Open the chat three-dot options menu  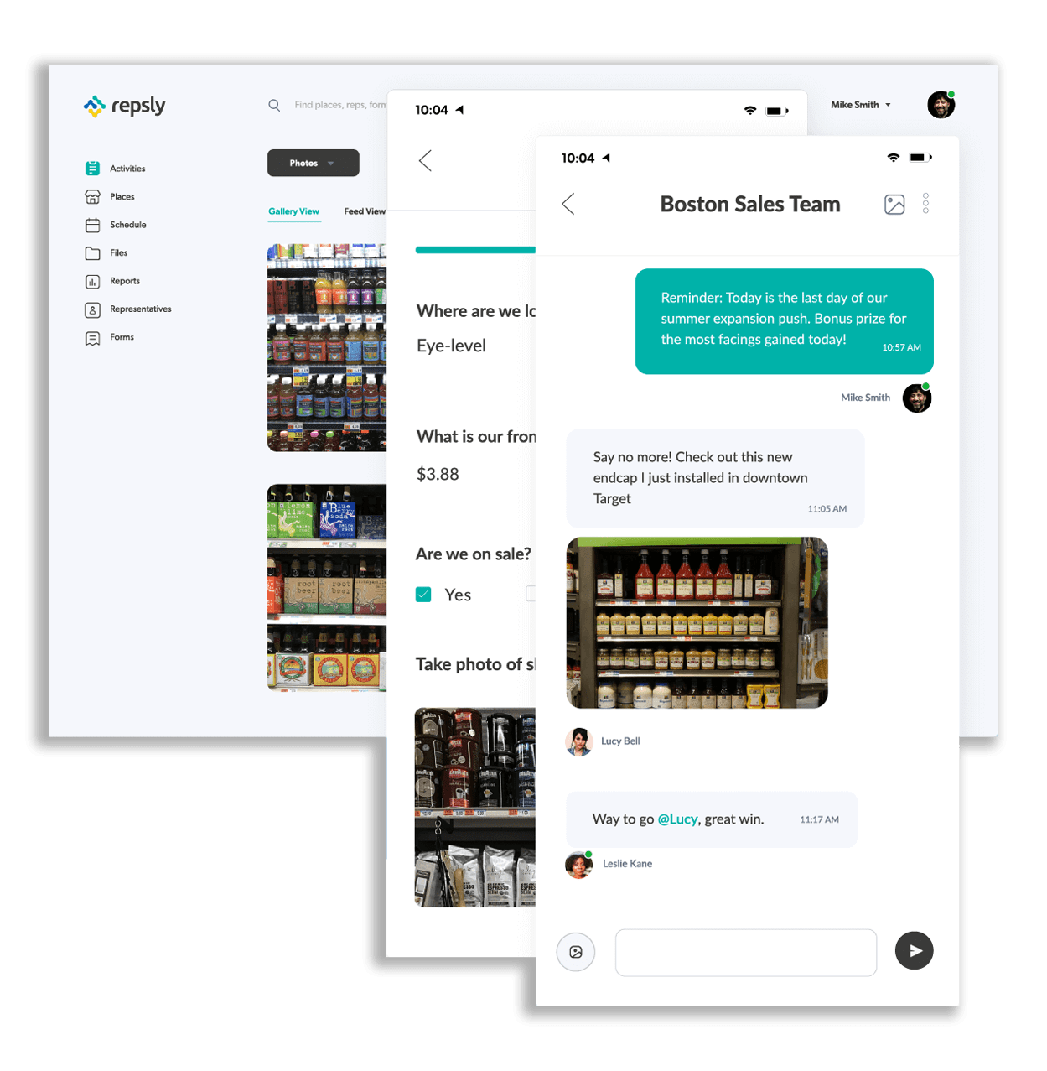pos(925,204)
